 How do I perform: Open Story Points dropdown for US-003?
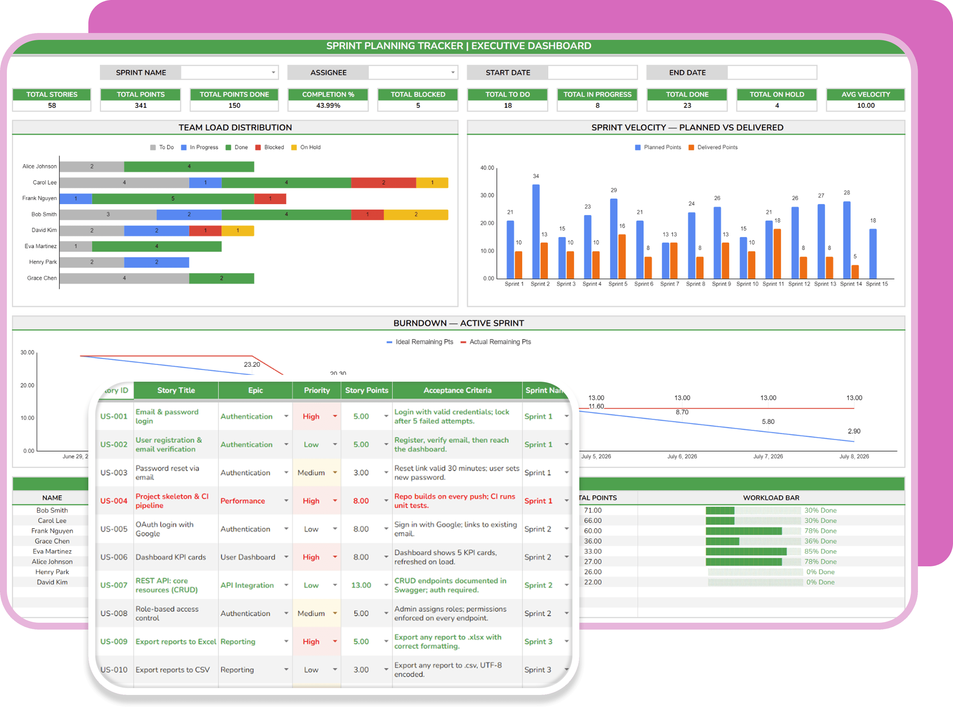pos(386,472)
